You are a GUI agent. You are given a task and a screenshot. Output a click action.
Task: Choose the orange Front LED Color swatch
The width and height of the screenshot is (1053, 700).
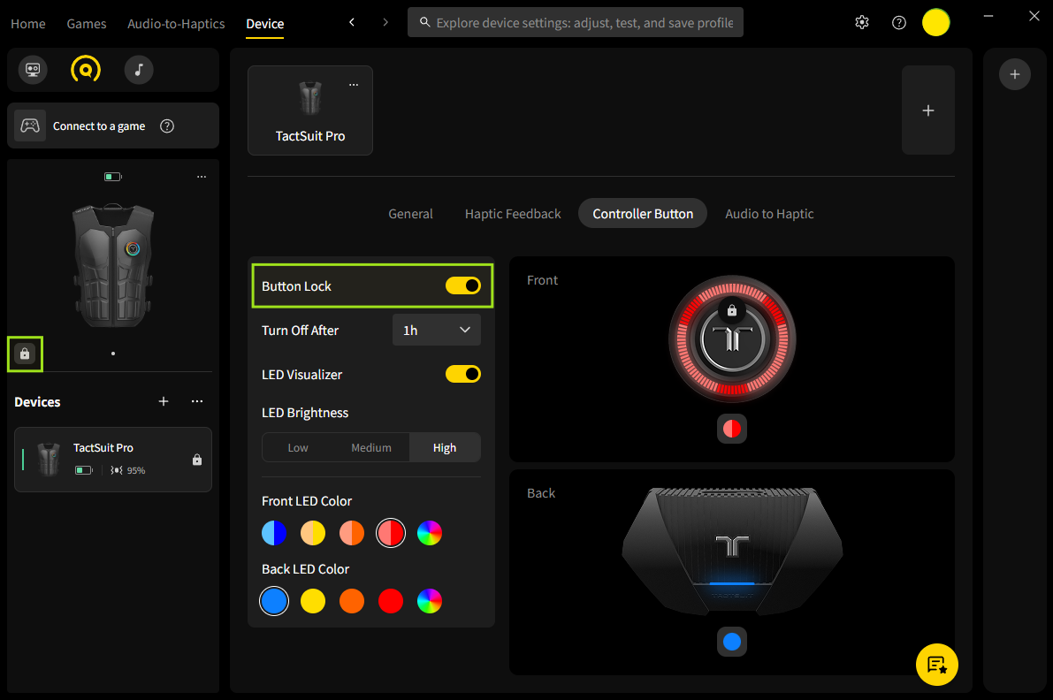point(352,533)
